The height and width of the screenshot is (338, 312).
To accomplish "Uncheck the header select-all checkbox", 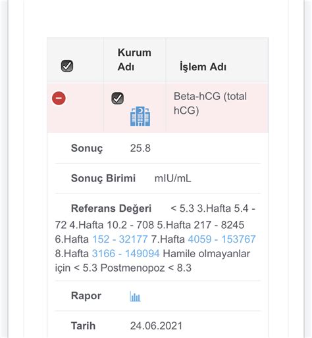I will [67, 66].
